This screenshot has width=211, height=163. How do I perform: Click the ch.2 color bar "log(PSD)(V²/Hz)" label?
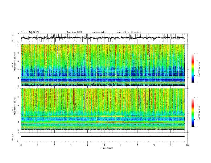click(x=199, y=113)
